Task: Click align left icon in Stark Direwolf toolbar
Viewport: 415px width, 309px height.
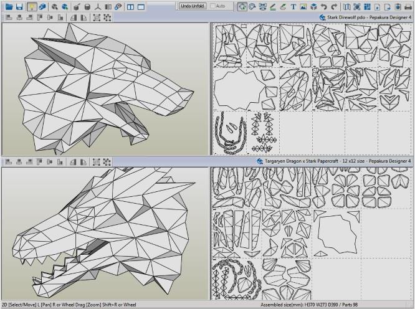Action: (9, 17)
